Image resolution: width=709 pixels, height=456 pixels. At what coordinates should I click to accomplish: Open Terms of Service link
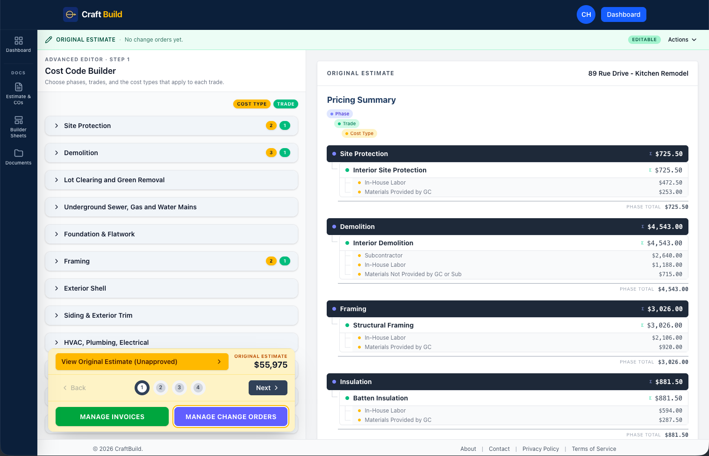pos(594,449)
